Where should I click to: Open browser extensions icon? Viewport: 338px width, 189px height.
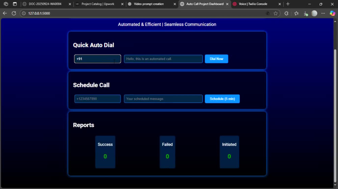(x=286, y=13)
